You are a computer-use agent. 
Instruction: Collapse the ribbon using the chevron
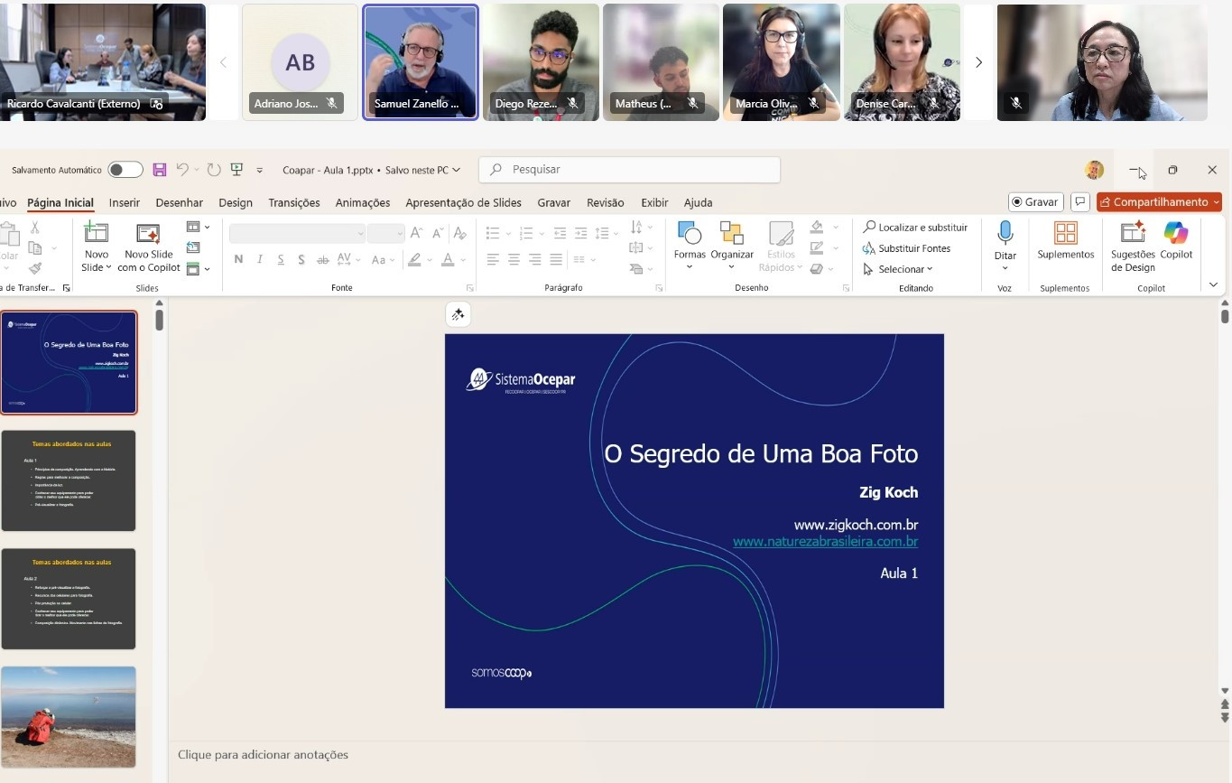1212,284
